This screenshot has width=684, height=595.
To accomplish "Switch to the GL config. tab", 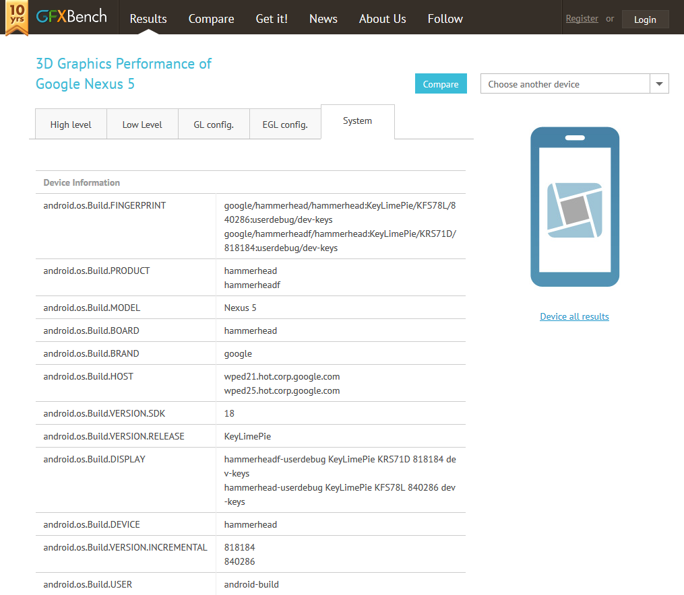I will pos(214,125).
